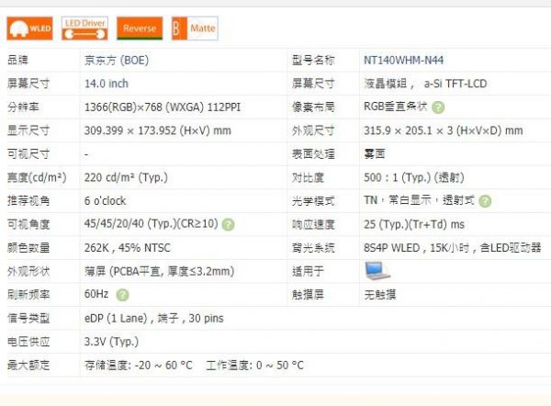The height and width of the screenshot is (406, 551).
Task: Click the 电压供应 row label
Action: point(28,342)
